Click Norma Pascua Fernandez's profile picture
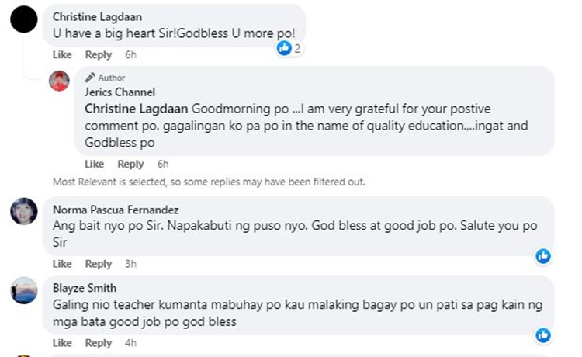 pos(26,211)
